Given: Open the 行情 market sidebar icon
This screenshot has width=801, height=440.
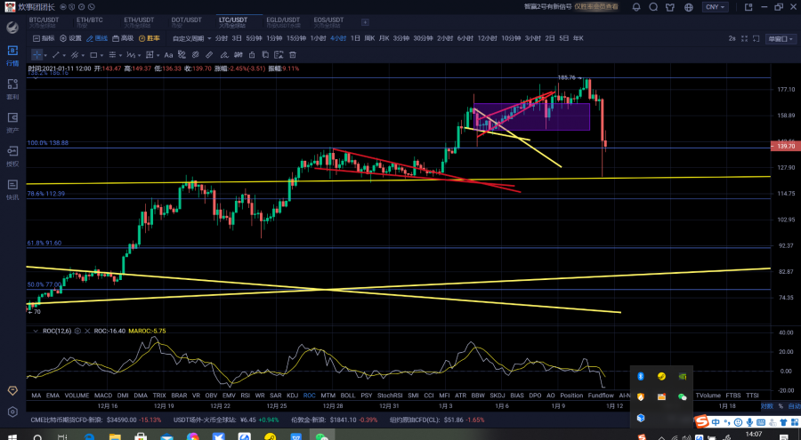Looking at the screenshot, I should click(x=12, y=53).
